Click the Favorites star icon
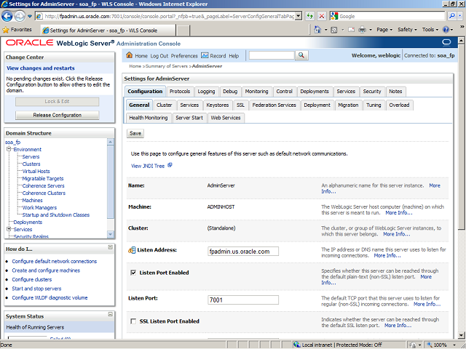466x349 pixels. point(7,30)
